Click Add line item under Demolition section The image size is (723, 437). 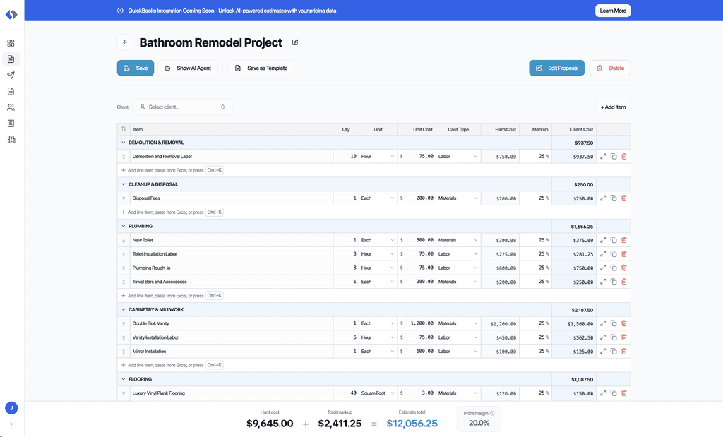[x=172, y=170]
